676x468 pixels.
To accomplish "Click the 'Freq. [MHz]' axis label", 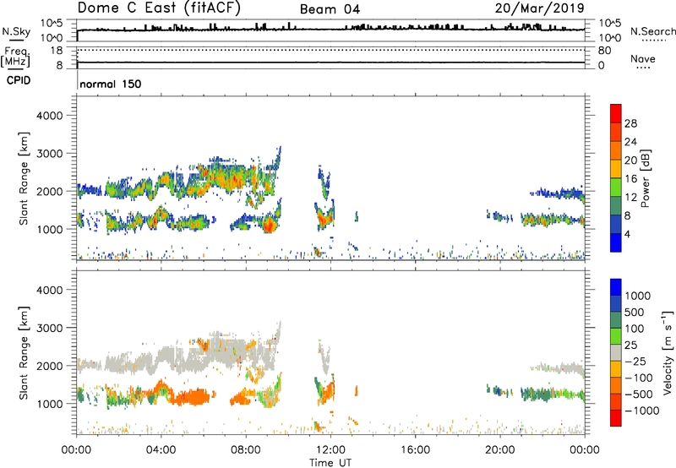I will (15, 57).
